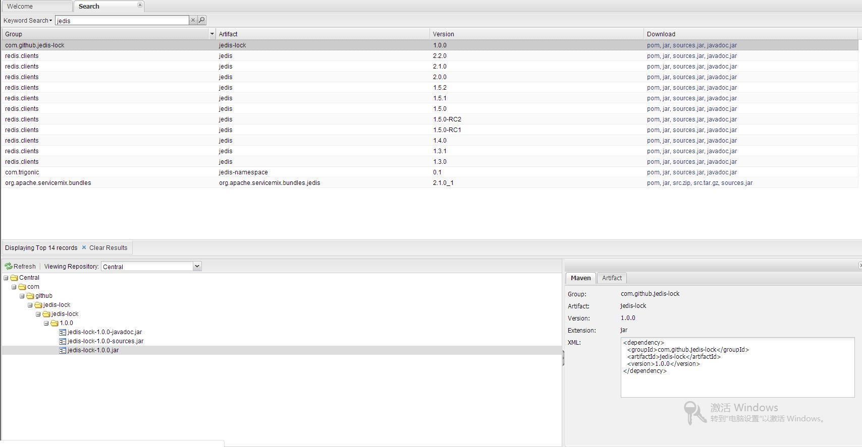862x447 pixels.
Task: Collapse the github tree node
Action: pyautogui.click(x=22, y=296)
